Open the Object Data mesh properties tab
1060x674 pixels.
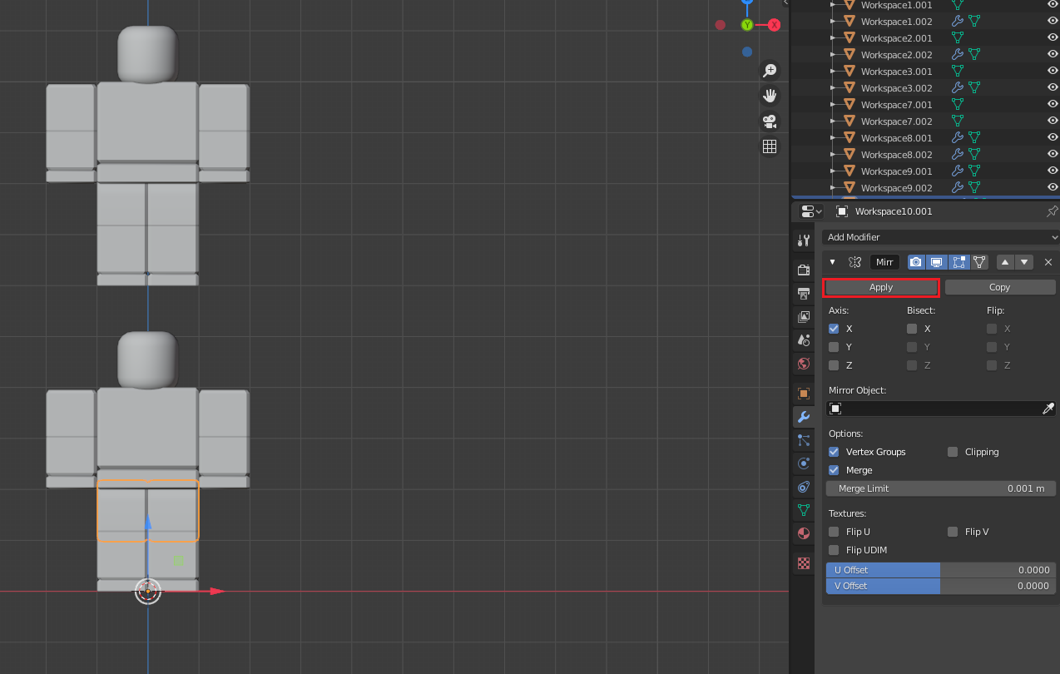(803, 509)
